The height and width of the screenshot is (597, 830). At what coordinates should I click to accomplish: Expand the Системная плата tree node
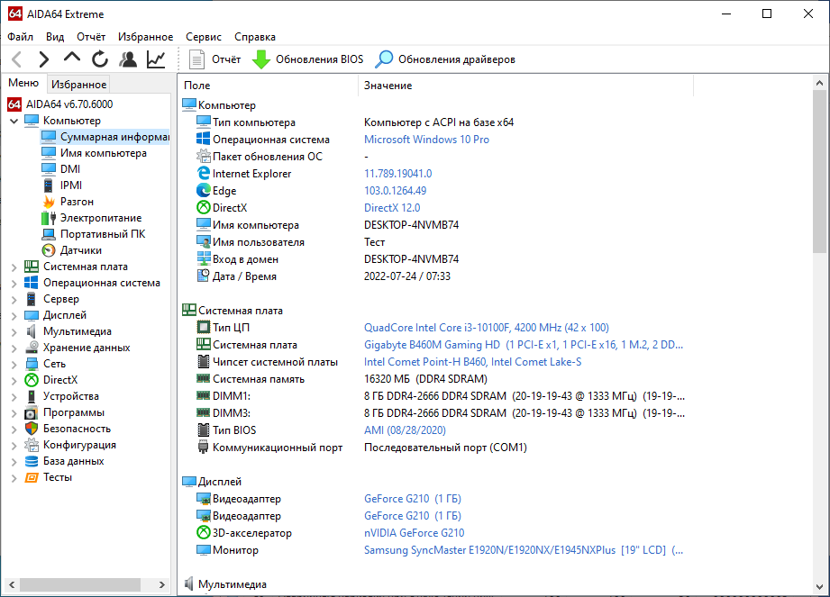(14, 267)
